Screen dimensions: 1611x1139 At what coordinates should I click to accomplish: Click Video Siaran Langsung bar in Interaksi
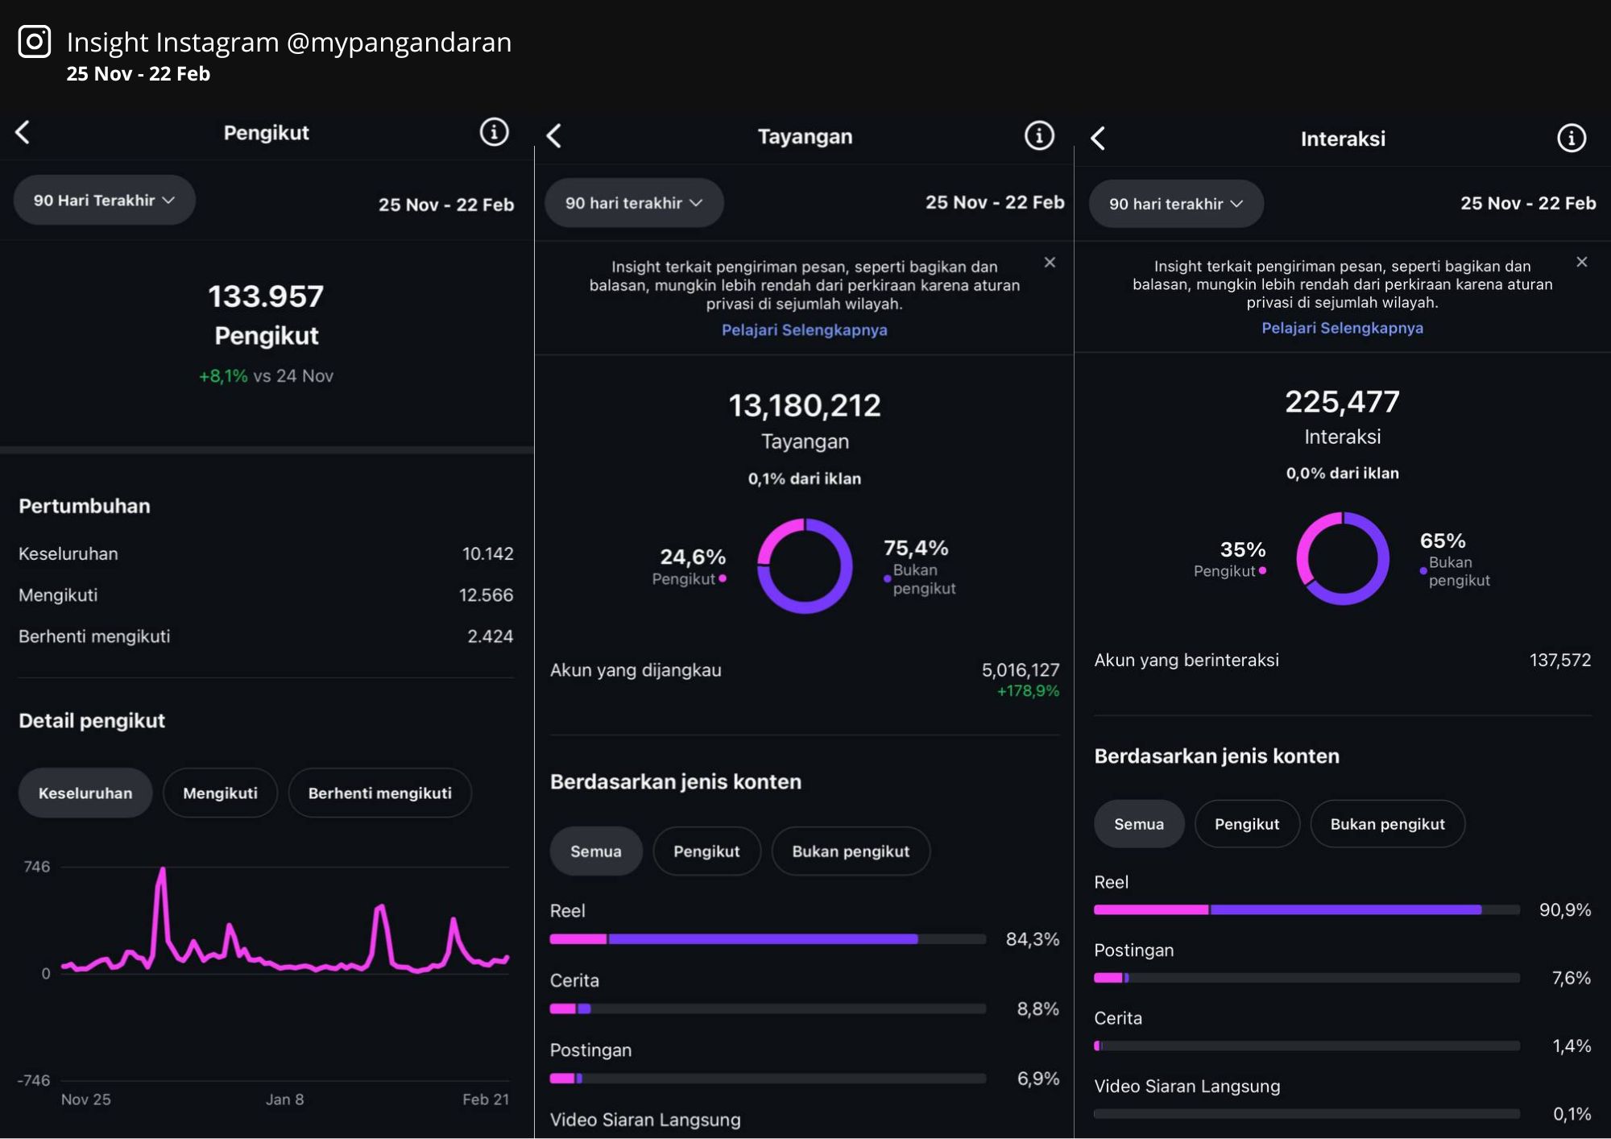pos(1307,1114)
